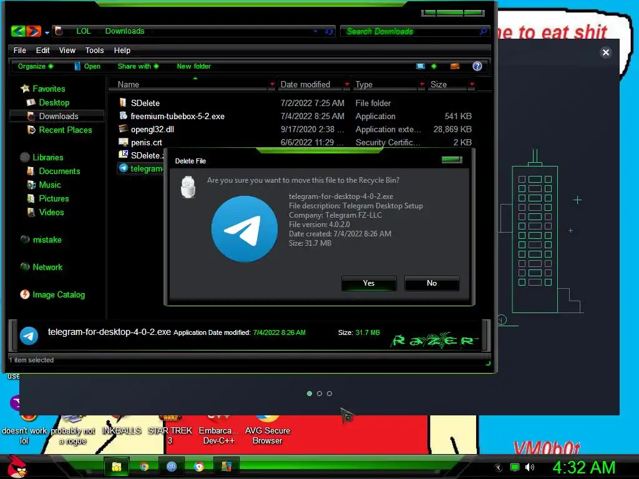Confirm deletion with the Yes button
This screenshot has height=479, width=639.
tap(369, 283)
